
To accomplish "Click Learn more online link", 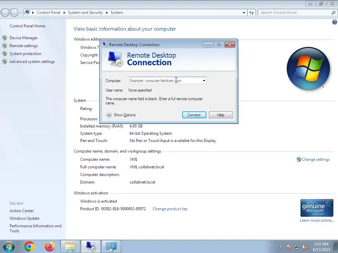I will coord(317,220).
